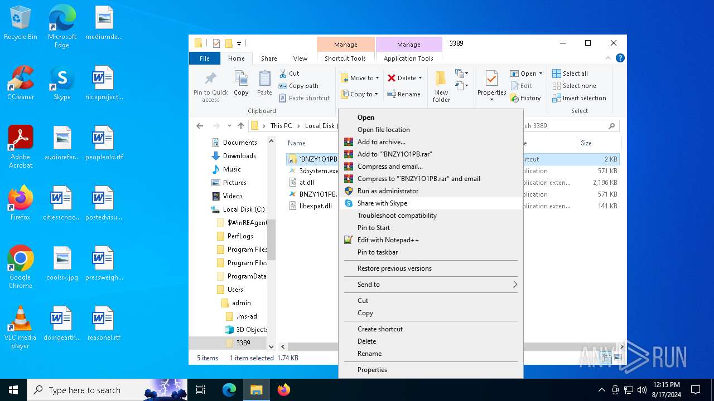Click Select all in ribbon
Viewport: 714px width, 401px height.
(570, 74)
